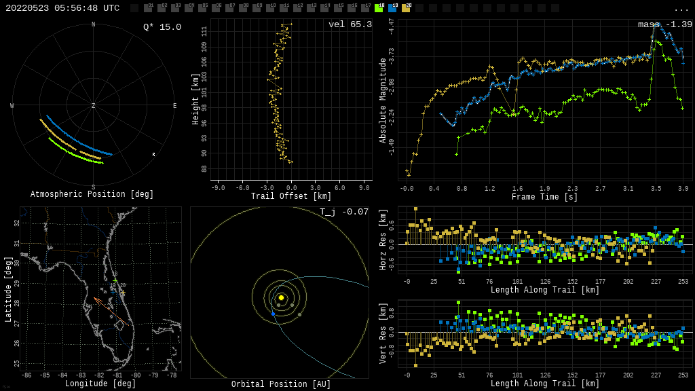Screen dimensions: 695x391
Task: Toggle the yellow camera 20 box
Action: 406,8
